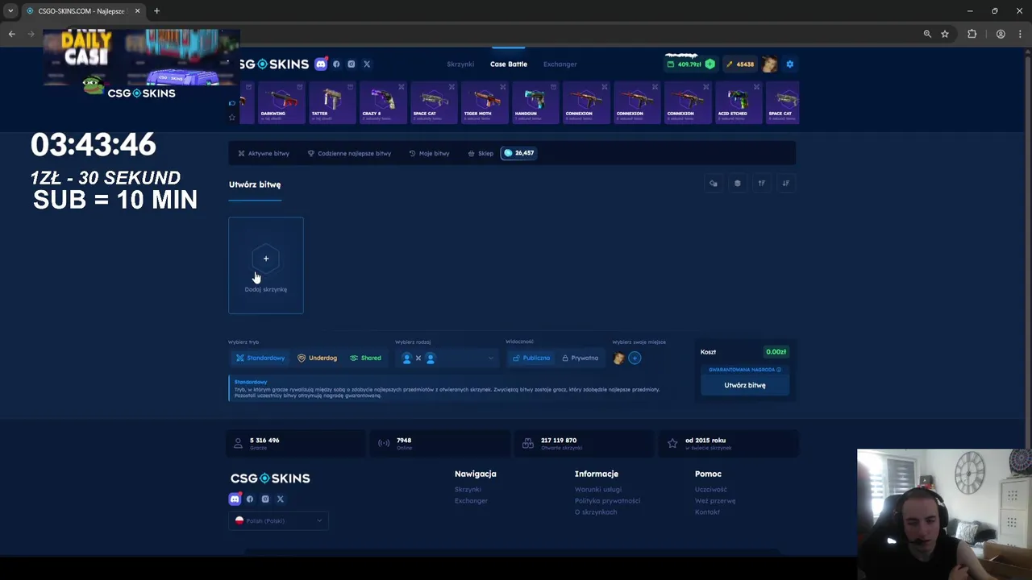Image resolution: width=1032 pixels, height=580 pixels.
Task: Open Instagram icon in the top header
Action: 351,64
